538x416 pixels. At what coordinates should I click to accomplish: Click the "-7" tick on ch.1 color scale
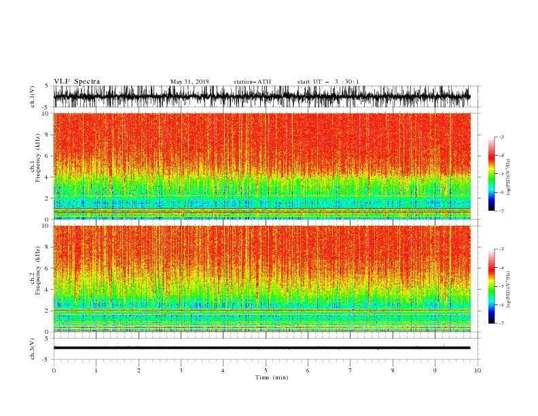click(x=501, y=211)
